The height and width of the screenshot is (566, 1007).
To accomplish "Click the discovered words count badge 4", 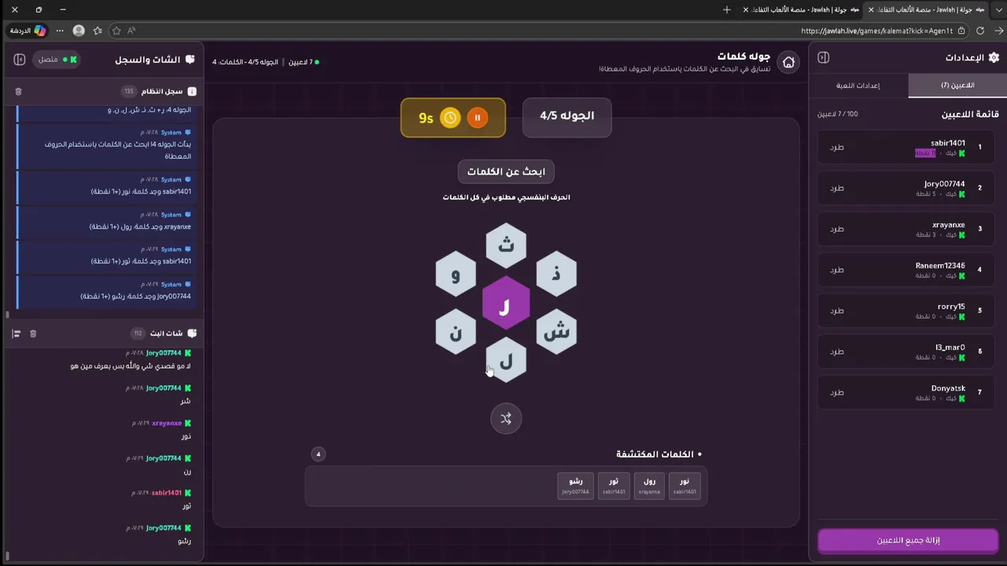I will (318, 454).
